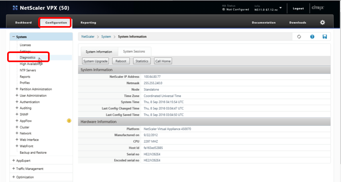Image resolution: width=341 pixels, height=182 pixels.
Task: Click the Host Id value fa163ed52885
Action: coord(153,148)
